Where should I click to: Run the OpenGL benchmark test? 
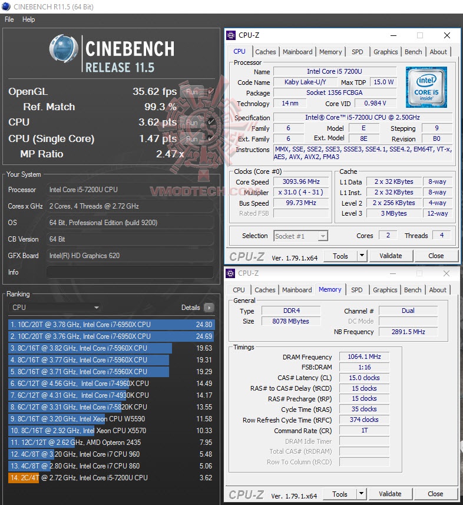click(x=192, y=92)
